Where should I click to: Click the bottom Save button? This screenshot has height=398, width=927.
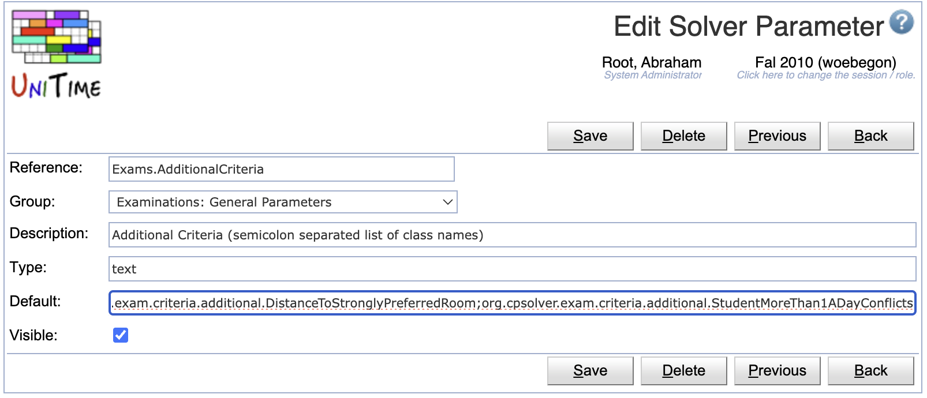(590, 371)
